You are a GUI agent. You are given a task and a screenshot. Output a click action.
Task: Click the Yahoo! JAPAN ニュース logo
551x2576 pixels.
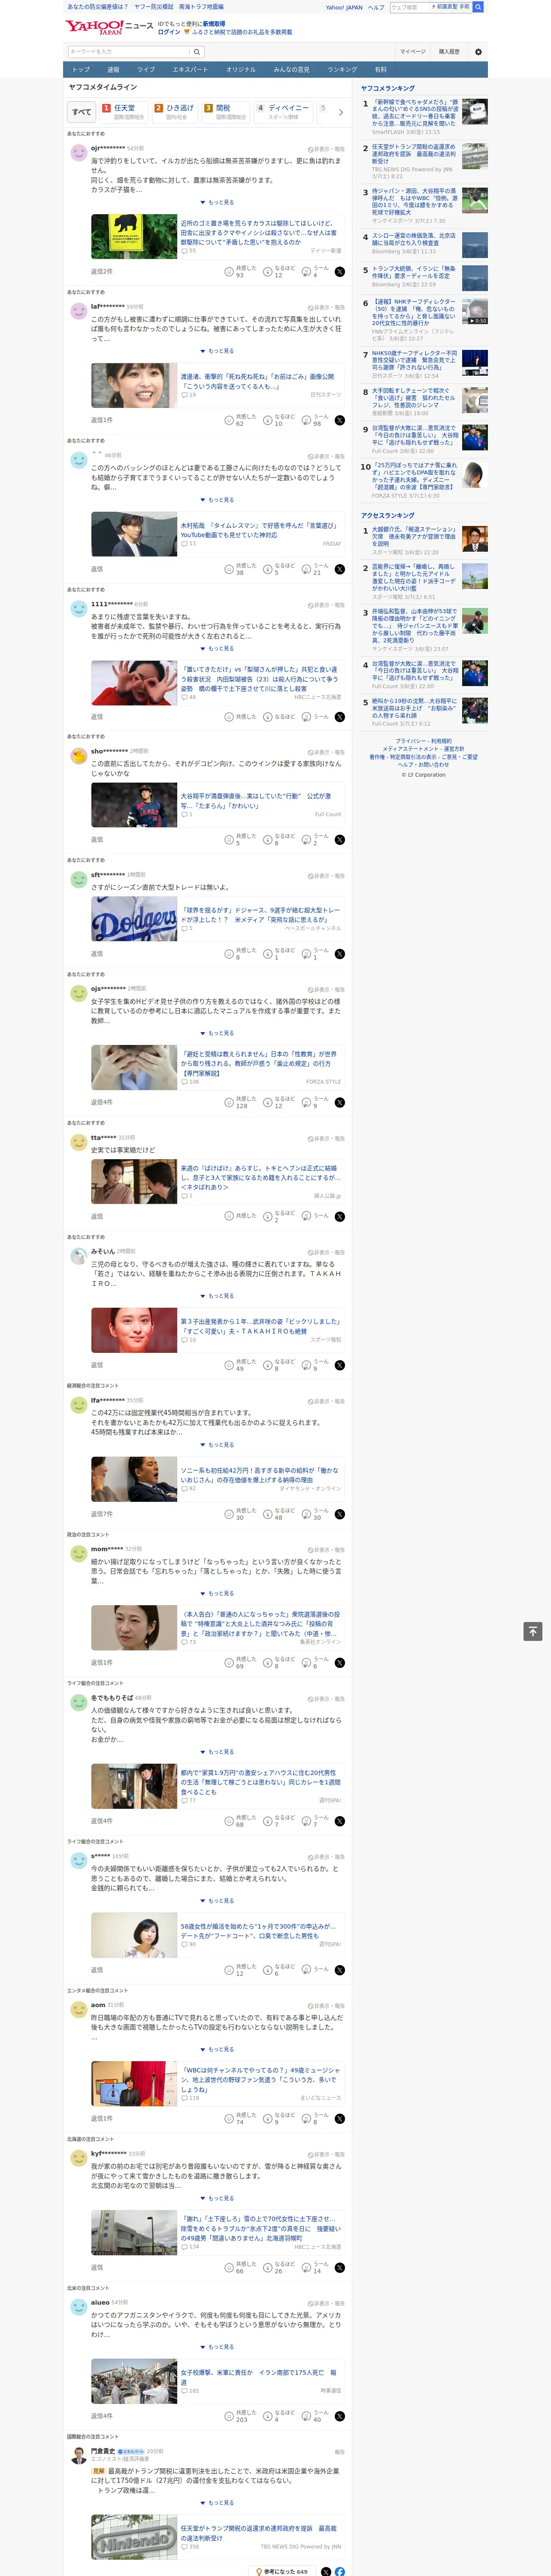109,27
